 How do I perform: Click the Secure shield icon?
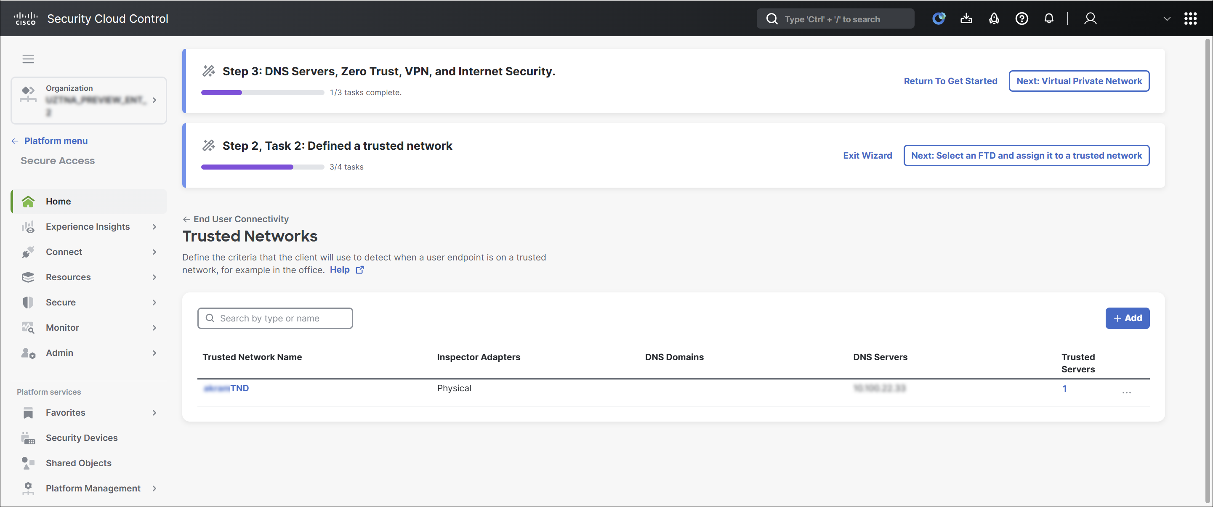28,302
